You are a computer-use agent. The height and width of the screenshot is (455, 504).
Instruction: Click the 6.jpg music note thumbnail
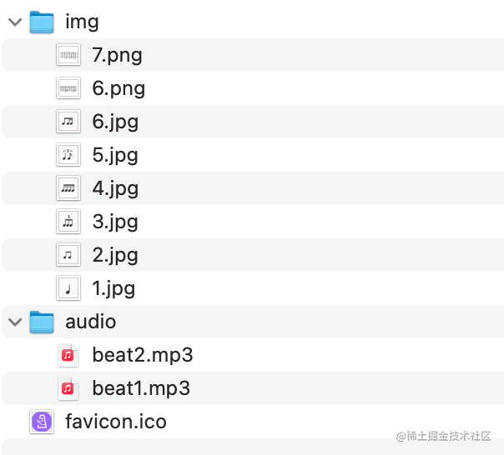[x=68, y=122]
